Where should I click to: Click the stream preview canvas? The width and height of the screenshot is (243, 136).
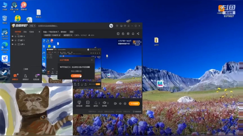pos(92,68)
